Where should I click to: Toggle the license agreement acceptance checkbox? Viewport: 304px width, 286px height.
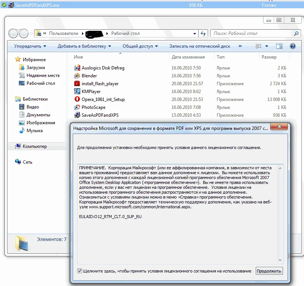[x=79, y=271]
